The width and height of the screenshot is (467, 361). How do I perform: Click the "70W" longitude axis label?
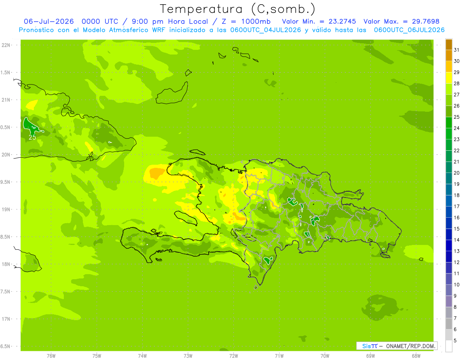(x=325, y=356)
